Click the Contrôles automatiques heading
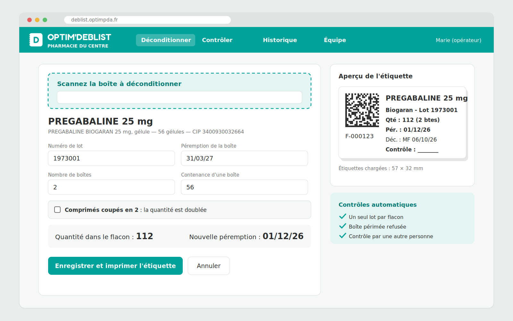Screen dimensions: 513x321 (378, 205)
